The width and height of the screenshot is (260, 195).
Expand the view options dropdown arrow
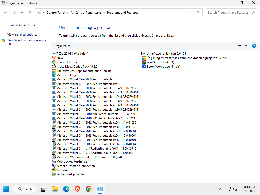tap(246, 46)
